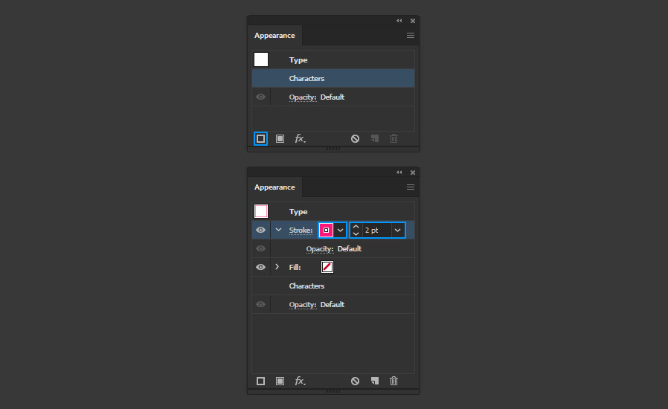Select highlighted Characters row in upper panel
The width and height of the screenshot is (668, 409).
(333, 78)
